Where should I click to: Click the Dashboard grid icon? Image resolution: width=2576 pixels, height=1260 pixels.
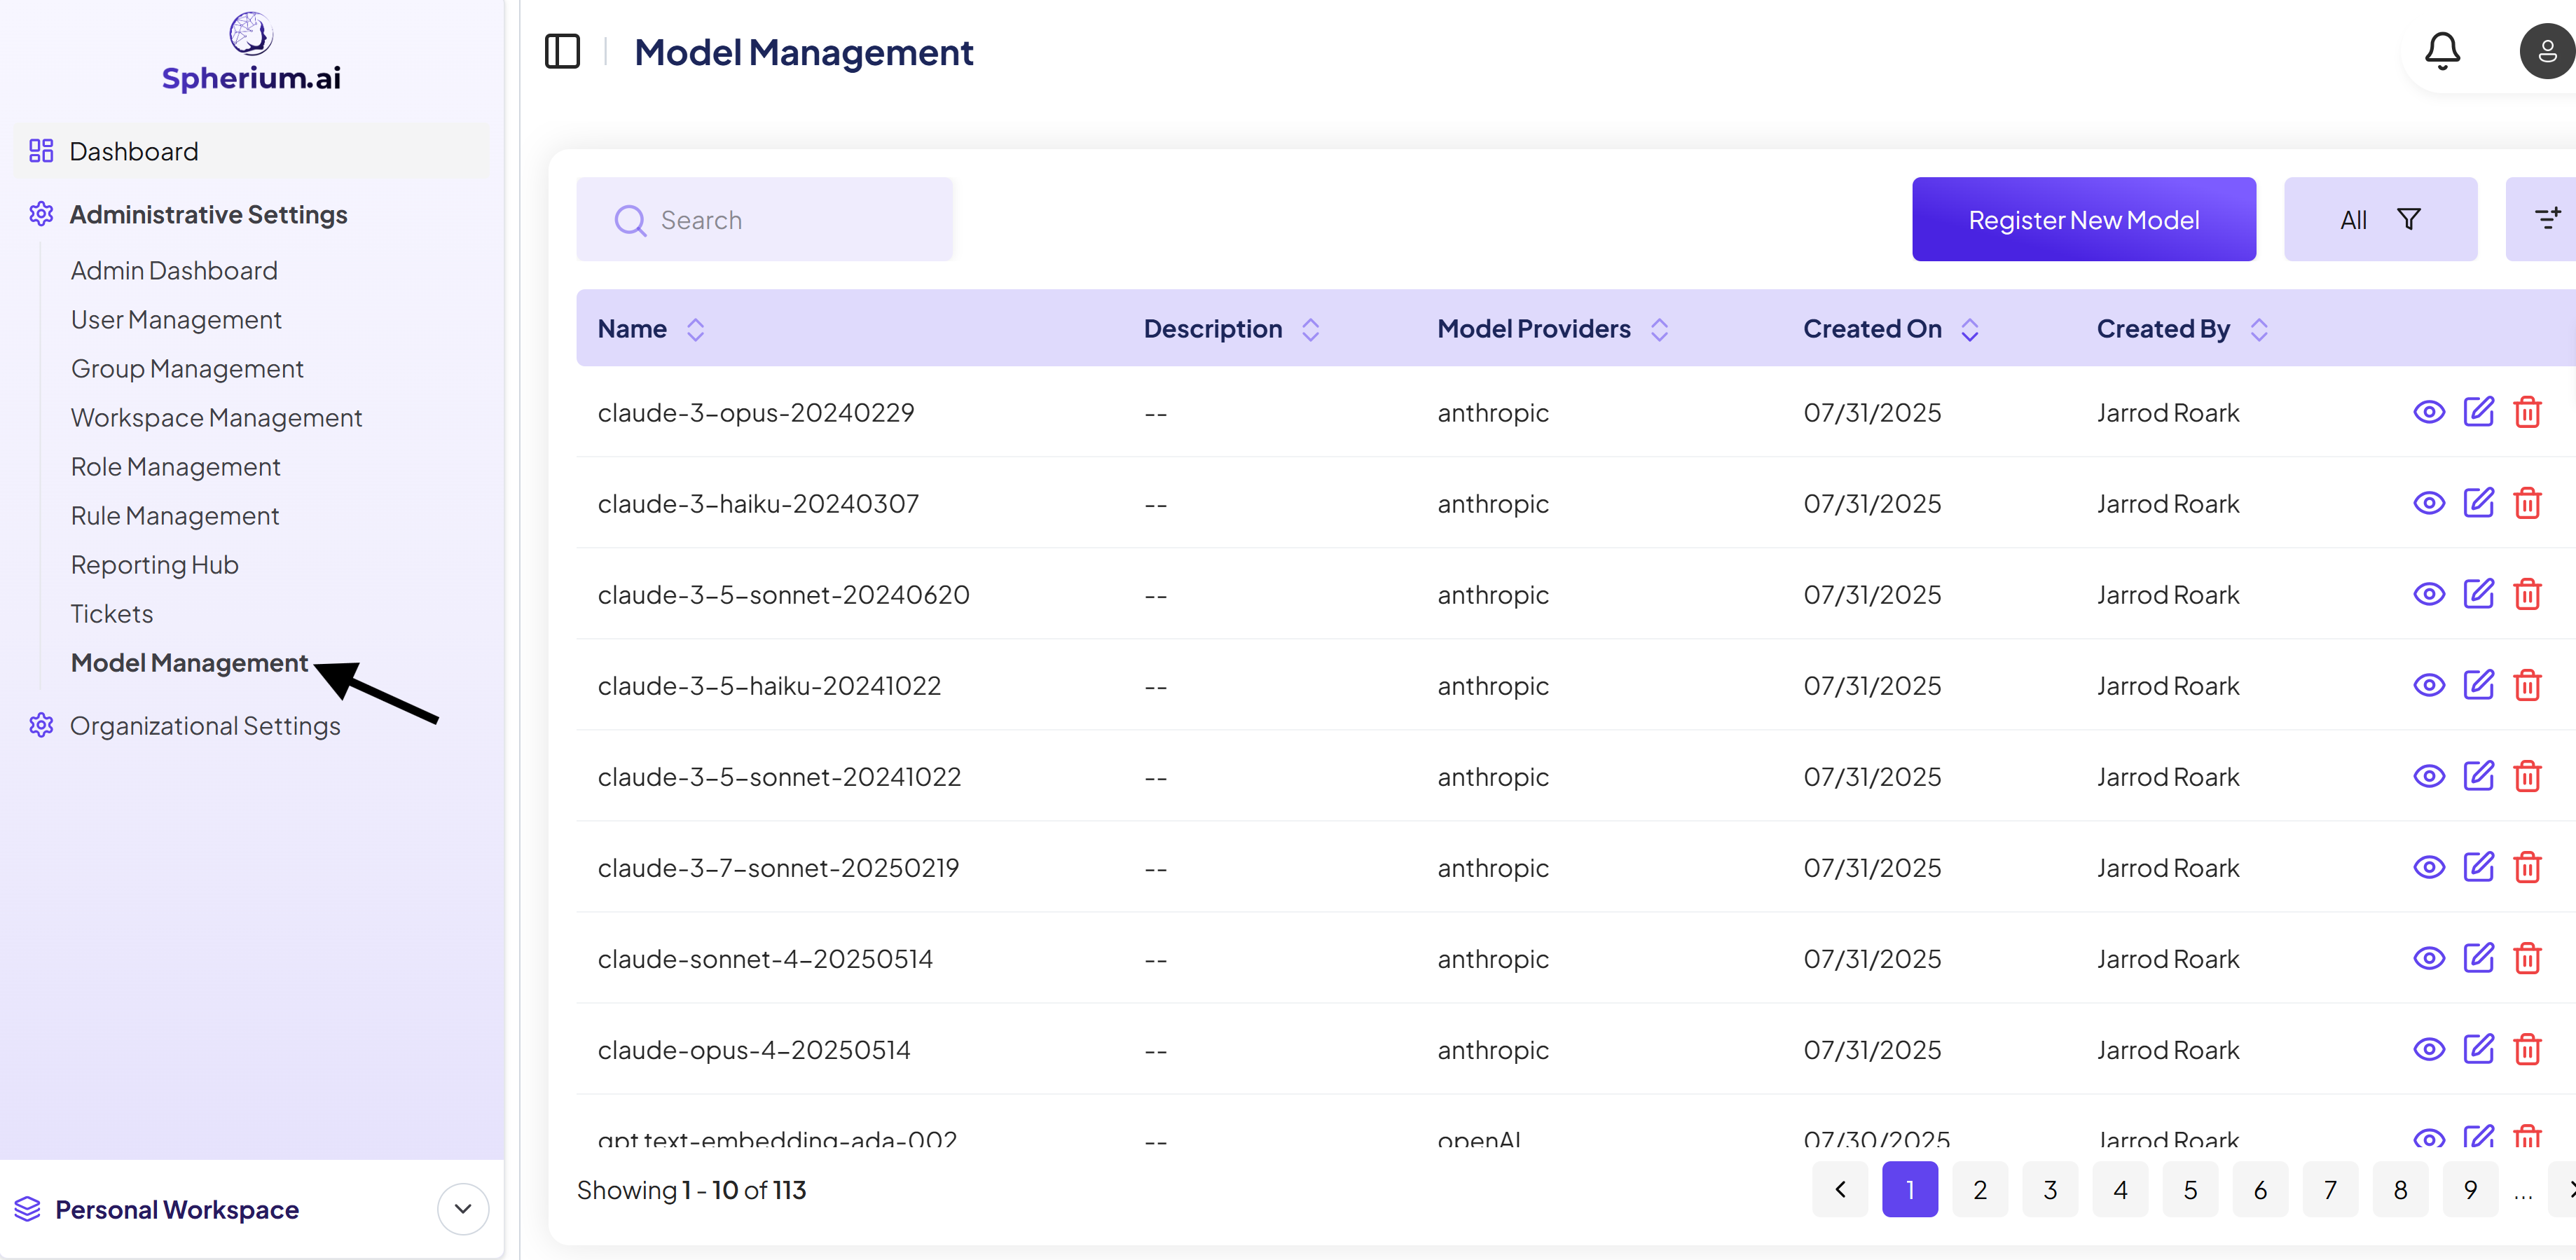41,151
